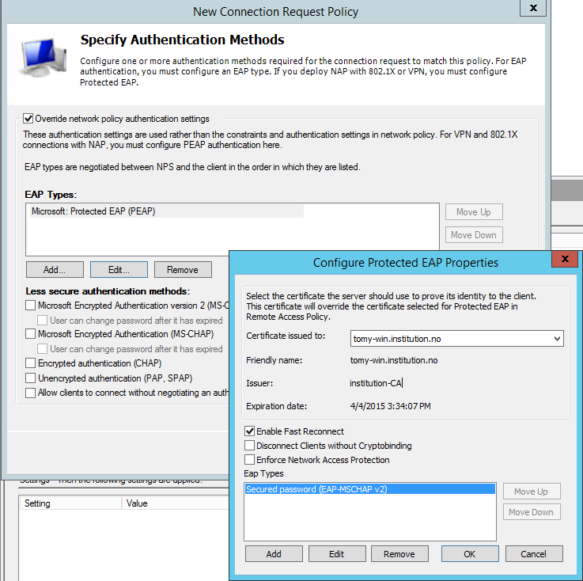Image resolution: width=583 pixels, height=581 pixels.
Task: Confirm Protected EAP Properties with OK
Action: [470, 554]
